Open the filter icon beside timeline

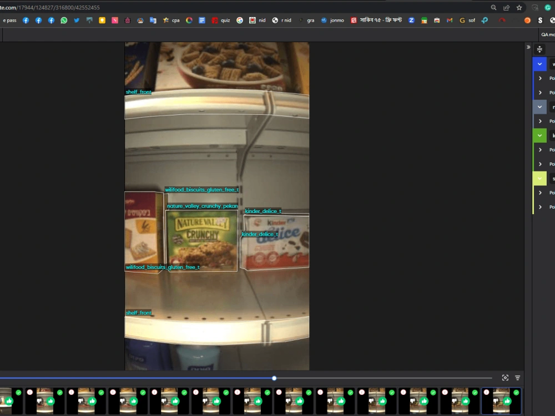pyautogui.click(x=517, y=378)
